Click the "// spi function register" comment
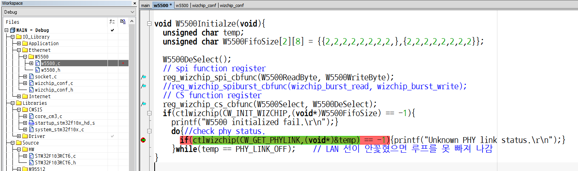 click(214, 68)
